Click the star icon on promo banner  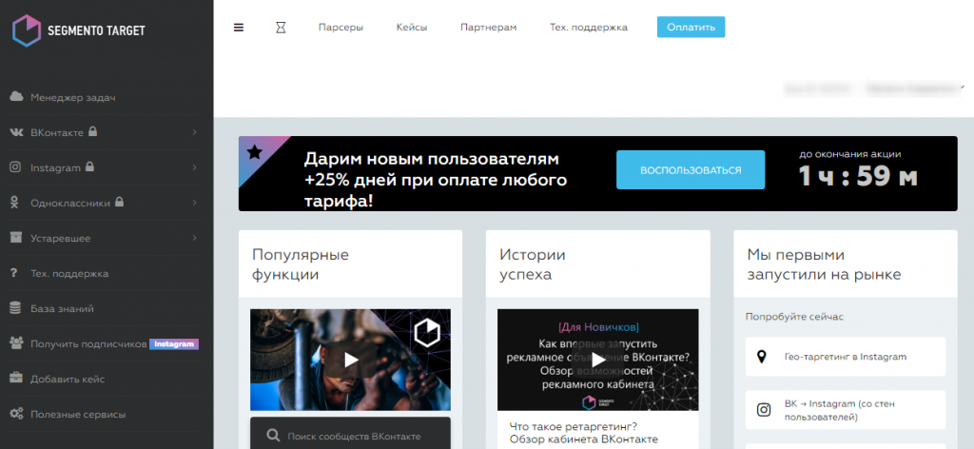click(255, 152)
